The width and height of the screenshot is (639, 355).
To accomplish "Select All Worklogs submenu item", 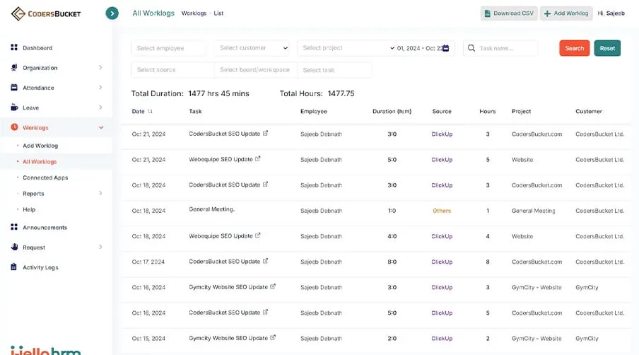I will click(40, 161).
